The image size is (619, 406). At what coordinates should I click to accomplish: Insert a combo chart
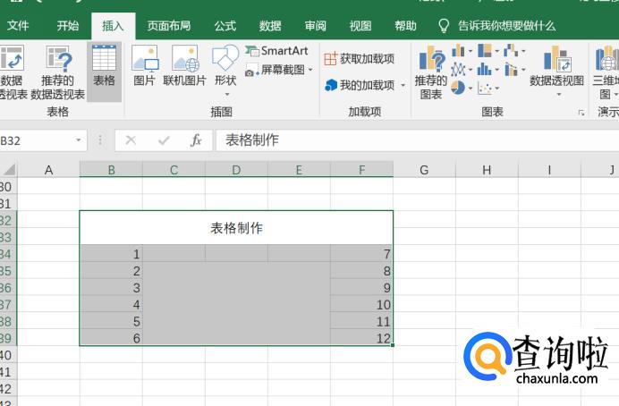pos(512,70)
